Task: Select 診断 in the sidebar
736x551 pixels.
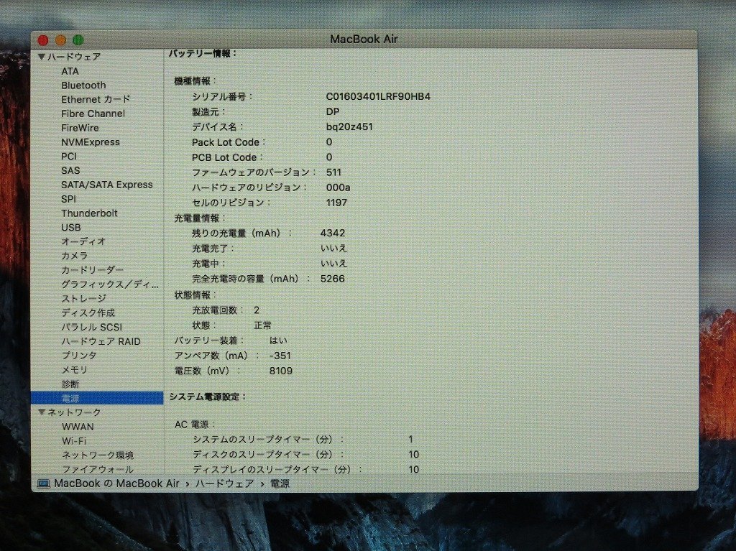Action: [x=70, y=384]
